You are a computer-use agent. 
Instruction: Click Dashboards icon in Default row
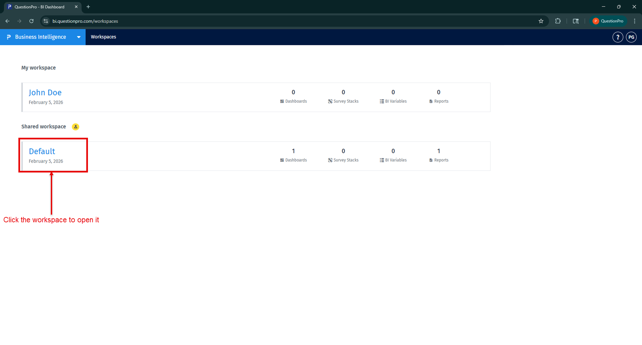coord(282,160)
